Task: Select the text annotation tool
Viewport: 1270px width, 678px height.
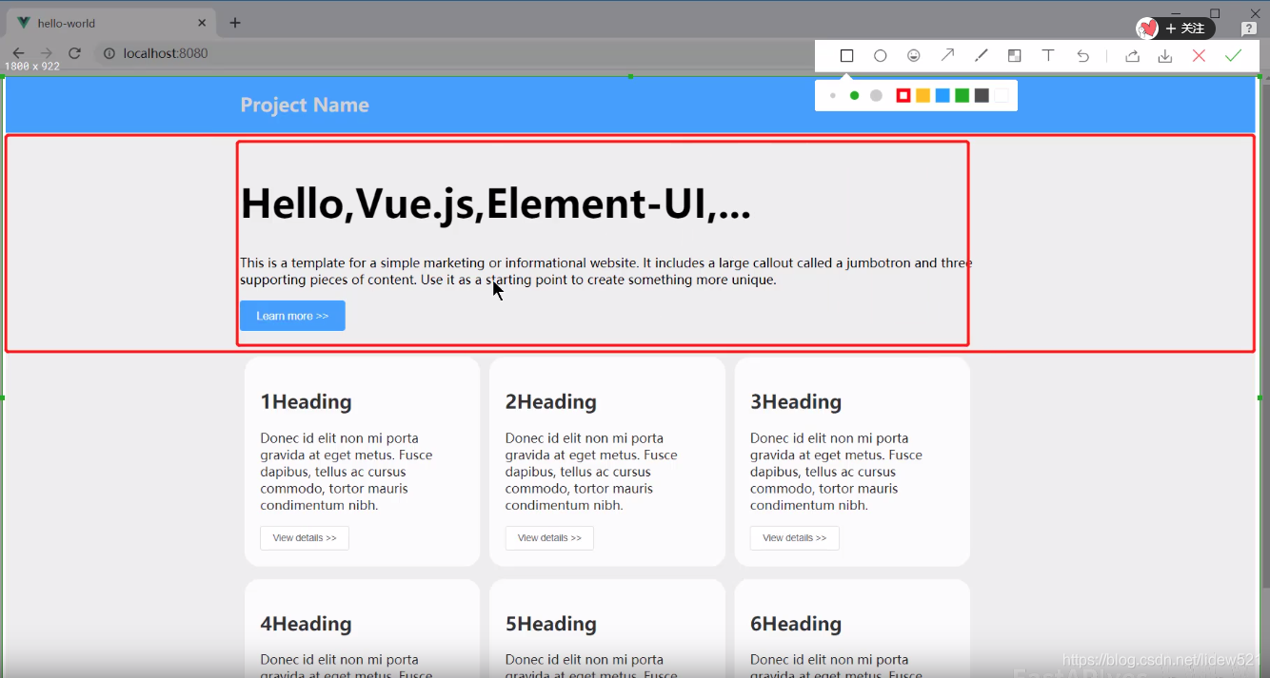Action: coord(1048,56)
